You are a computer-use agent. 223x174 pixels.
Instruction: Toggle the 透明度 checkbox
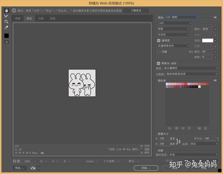click(x=159, y=40)
